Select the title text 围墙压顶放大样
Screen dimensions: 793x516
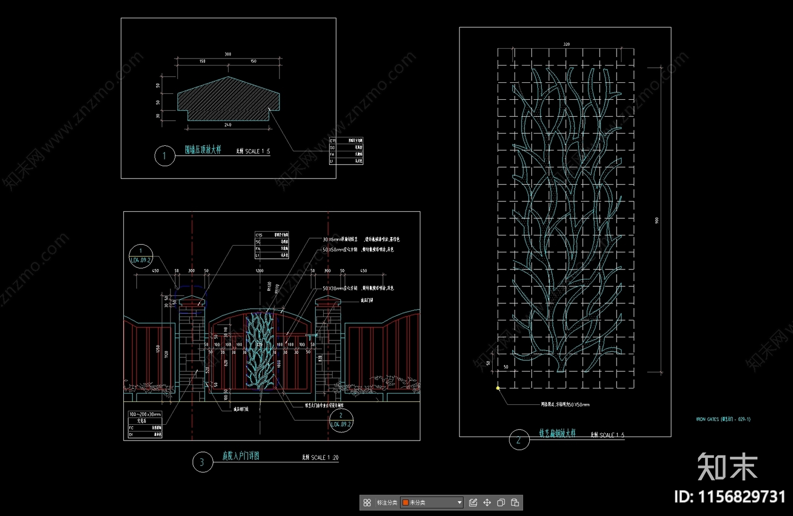203,149
